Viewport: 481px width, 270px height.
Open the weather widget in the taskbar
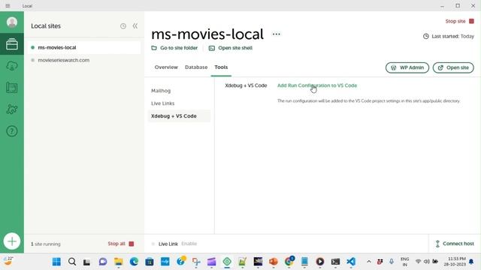(8, 261)
